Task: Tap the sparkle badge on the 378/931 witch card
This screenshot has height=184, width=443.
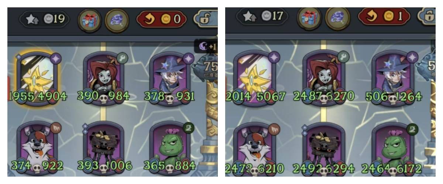Action: tap(189, 58)
